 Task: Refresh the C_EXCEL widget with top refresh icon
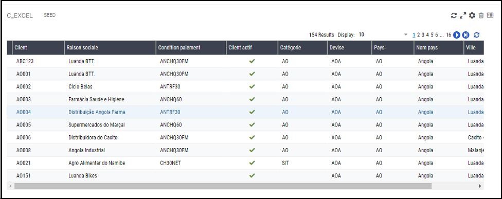pos(454,15)
